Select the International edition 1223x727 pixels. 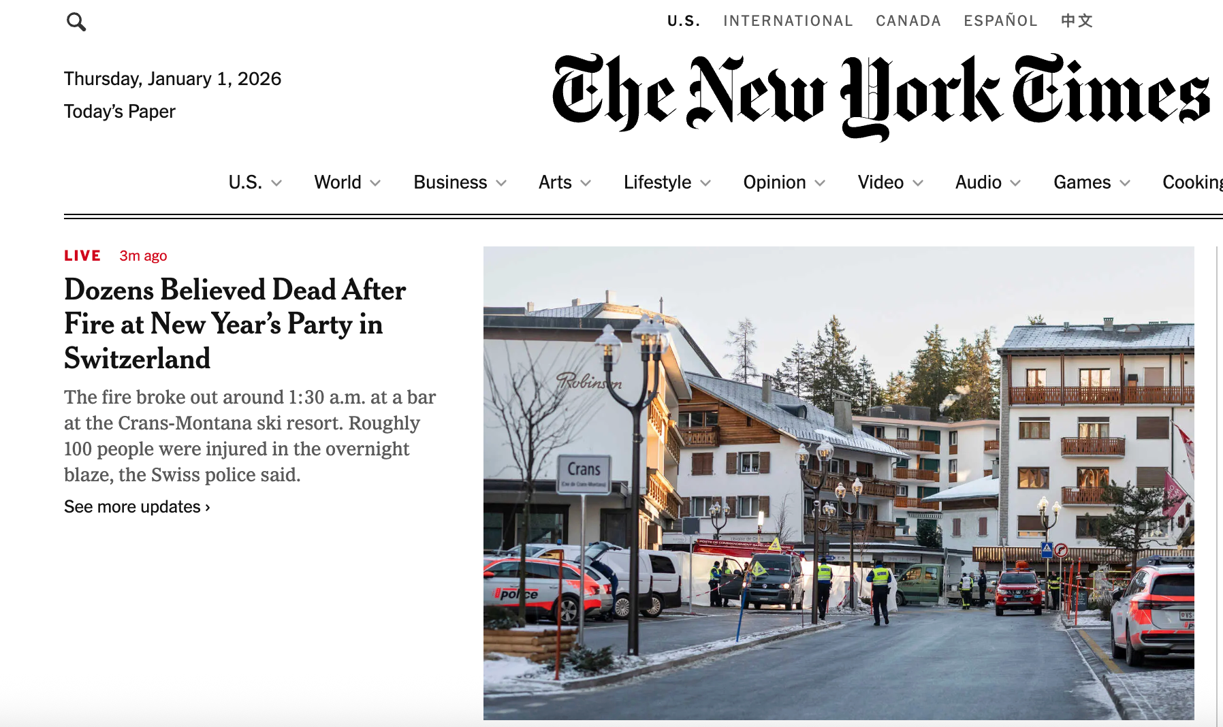pos(788,21)
